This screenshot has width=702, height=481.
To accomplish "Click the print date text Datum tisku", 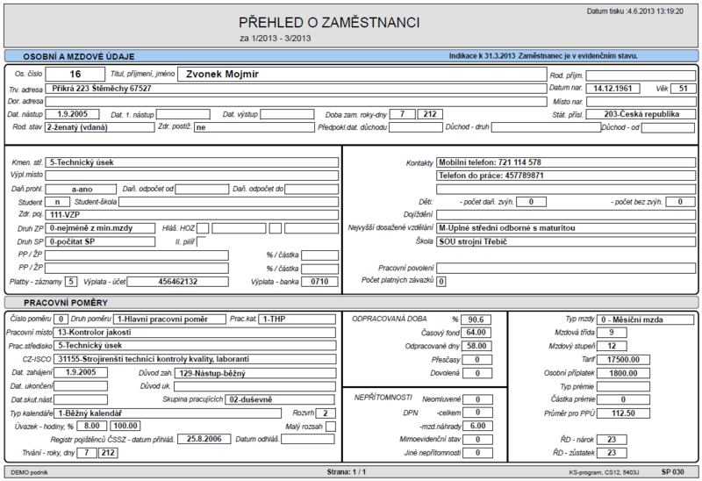I will [x=635, y=11].
